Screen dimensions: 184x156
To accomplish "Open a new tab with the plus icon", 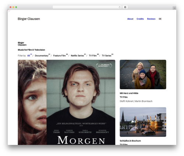I will (x=174, y=8).
